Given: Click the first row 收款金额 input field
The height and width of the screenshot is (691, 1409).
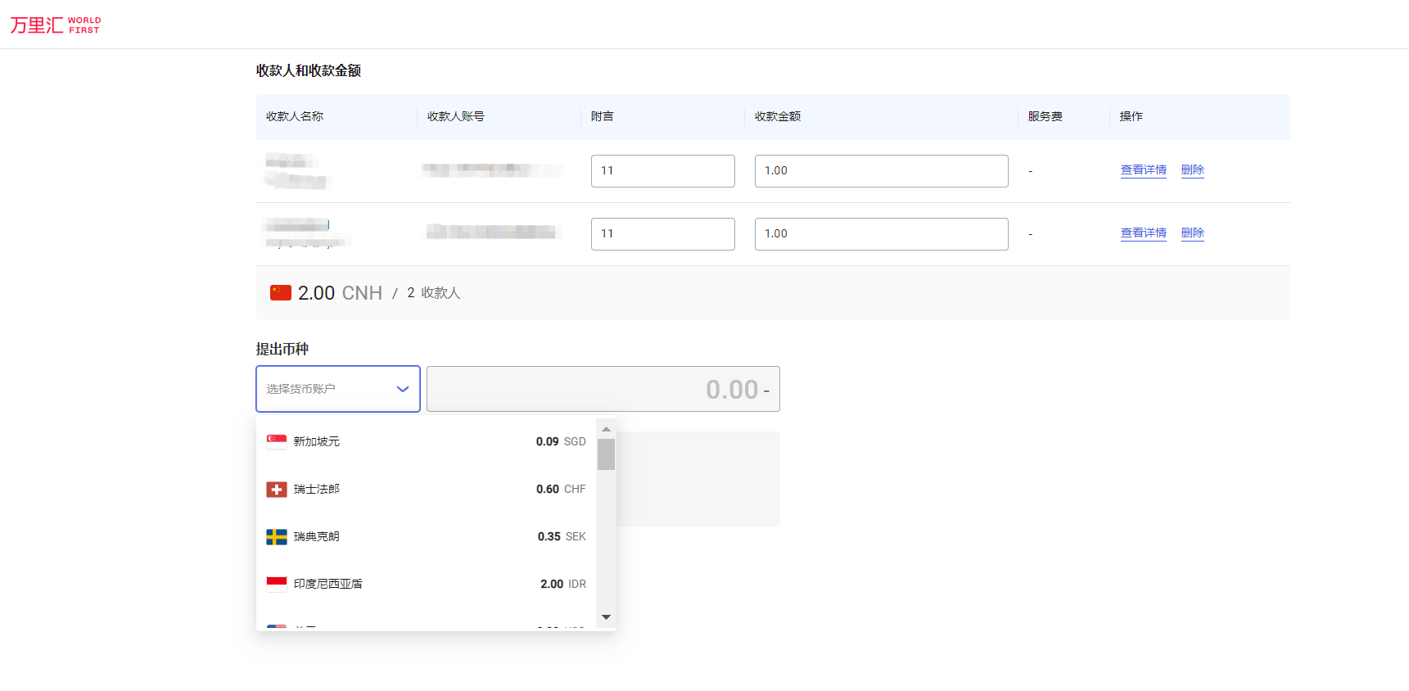Looking at the screenshot, I should 881,171.
